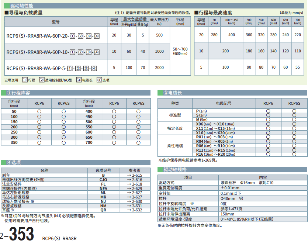
Task: Select cable code "S(3m)"
Action: [x=201, y=115]
